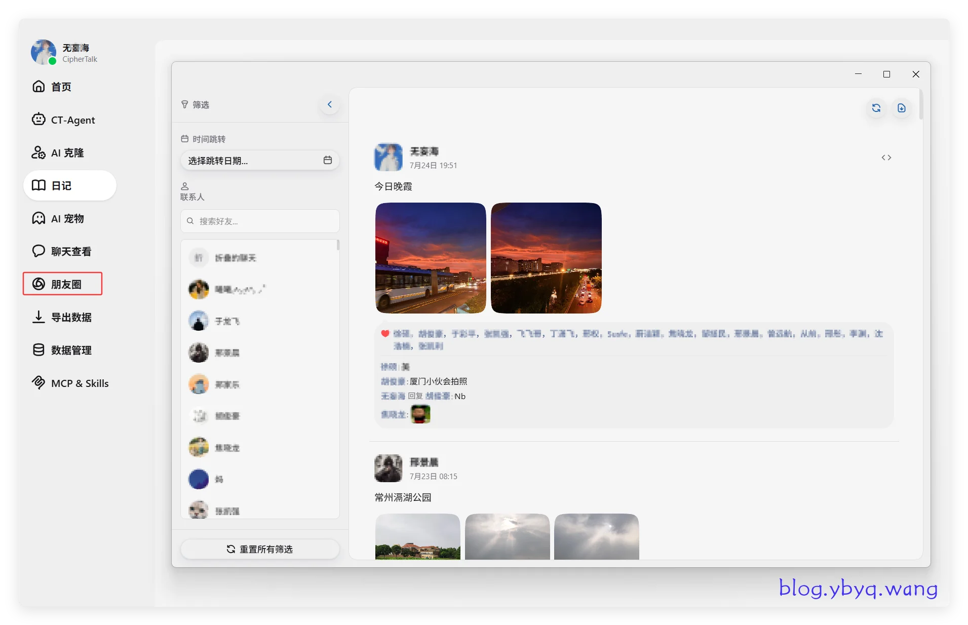Click the moments feed scrollbar
968x625 pixels.
coord(921,104)
